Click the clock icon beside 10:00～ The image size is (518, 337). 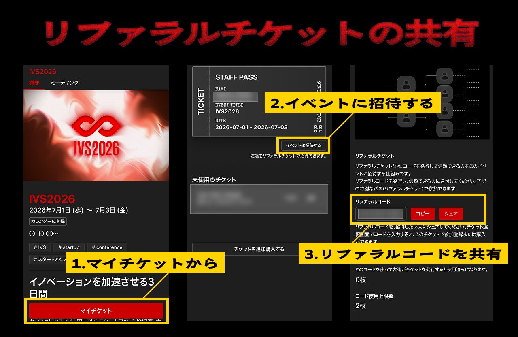pyautogui.click(x=32, y=234)
